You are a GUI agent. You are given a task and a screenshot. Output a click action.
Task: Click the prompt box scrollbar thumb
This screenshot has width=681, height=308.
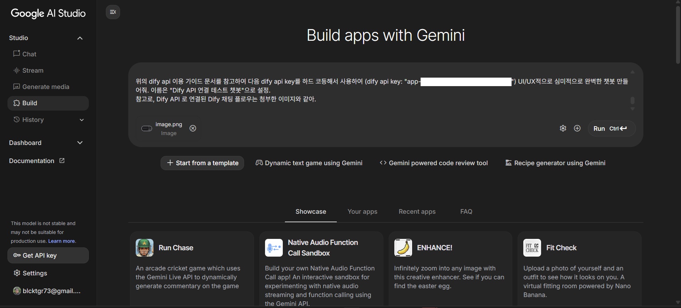[x=632, y=100]
